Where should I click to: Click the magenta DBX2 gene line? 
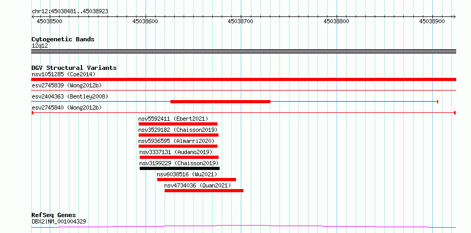click(243, 227)
